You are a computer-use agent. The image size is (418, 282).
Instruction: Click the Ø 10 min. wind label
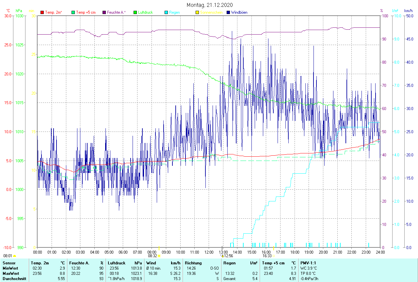tap(153, 268)
